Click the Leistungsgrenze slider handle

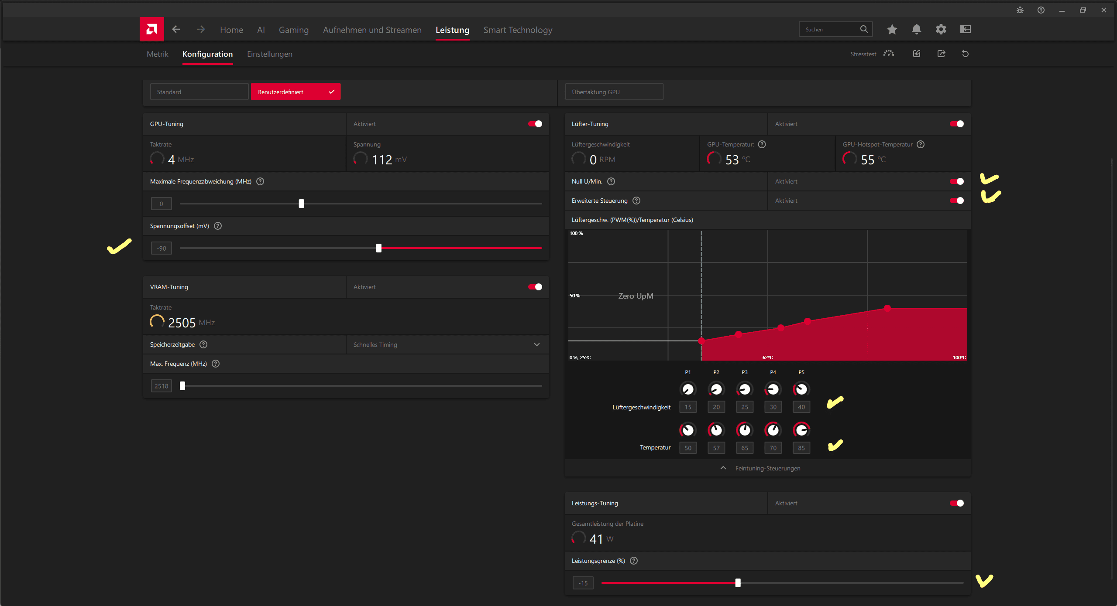click(738, 583)
